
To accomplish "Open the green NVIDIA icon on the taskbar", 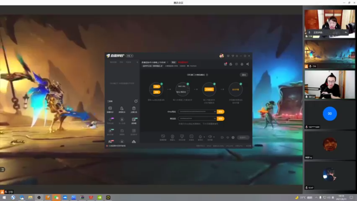I will coord(100,197).
